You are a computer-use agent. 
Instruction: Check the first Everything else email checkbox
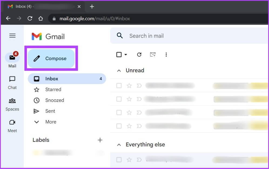[x=119, y=160]
